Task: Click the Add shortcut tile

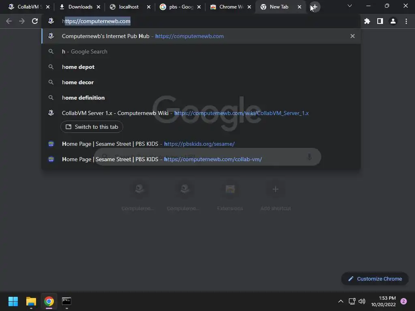Action: point(276,196)
